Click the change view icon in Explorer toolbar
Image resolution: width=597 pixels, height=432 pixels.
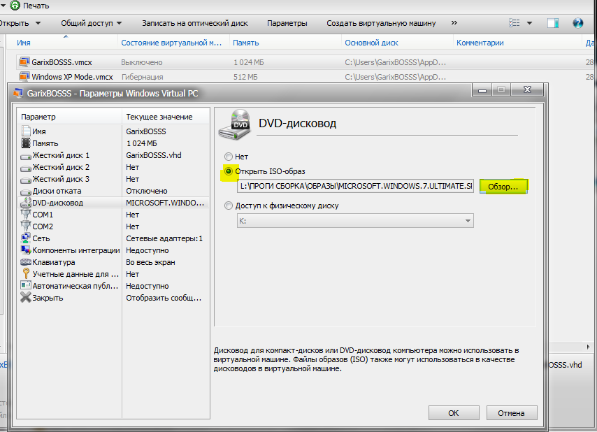514,23
